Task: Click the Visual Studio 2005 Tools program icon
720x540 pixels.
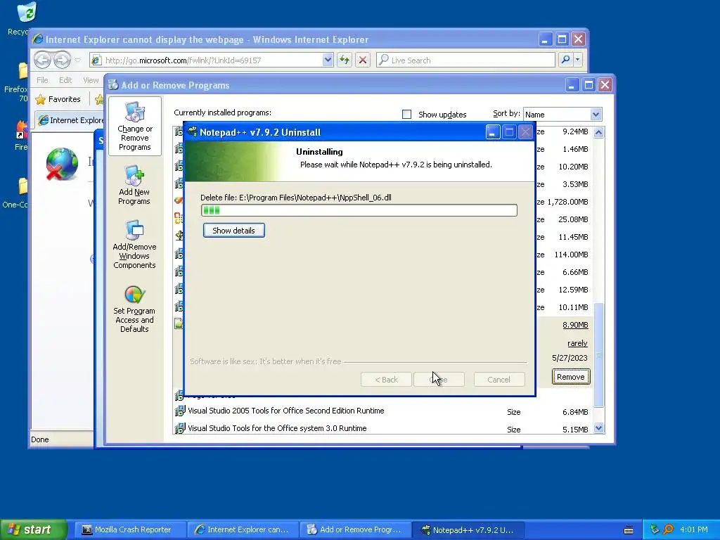Action: click(x=179, y=411)
